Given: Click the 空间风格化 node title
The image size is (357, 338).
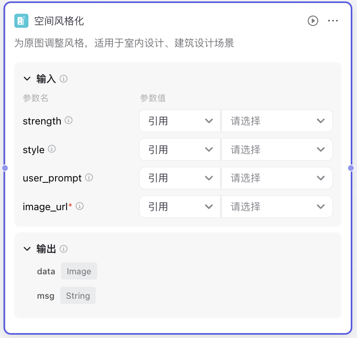Looking at the screenshot, I should pos(59,21).
